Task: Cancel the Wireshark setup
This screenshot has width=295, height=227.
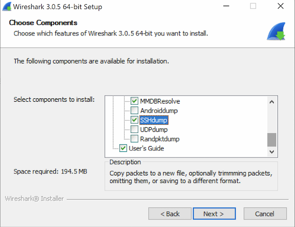Action: coord(265,214)
